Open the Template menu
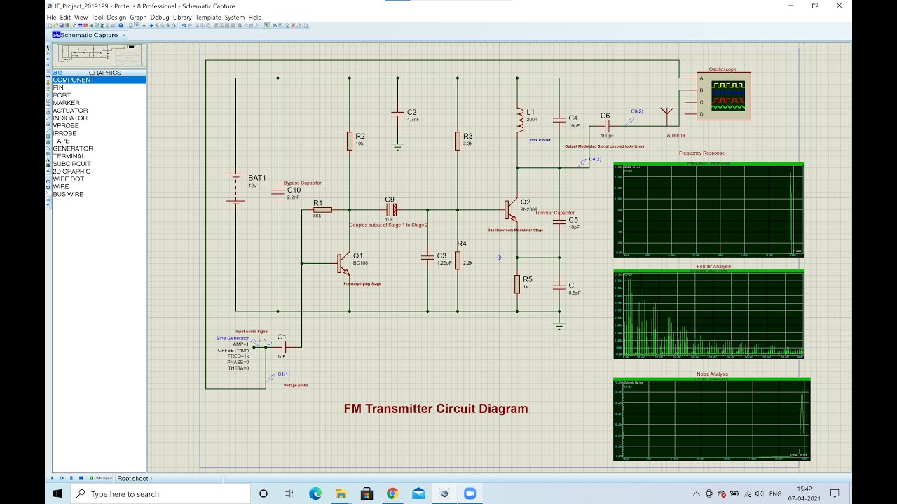The image size is (897, 504). (x=208, y=17)
